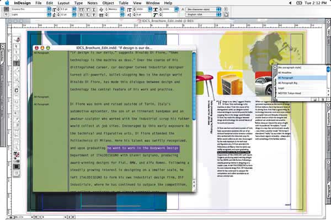The height and width of the screenshot is (220, 331).
Task: Toggle Underline formatting
Action: [x=94, y=9]
